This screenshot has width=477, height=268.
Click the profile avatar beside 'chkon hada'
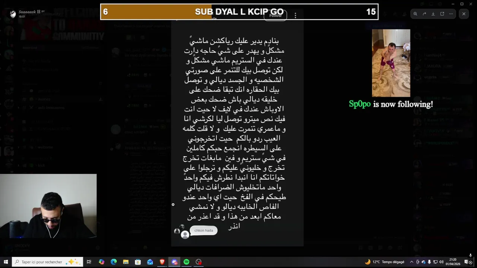185,234
